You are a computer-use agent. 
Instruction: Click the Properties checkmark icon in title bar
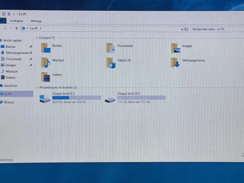point(3,14)
